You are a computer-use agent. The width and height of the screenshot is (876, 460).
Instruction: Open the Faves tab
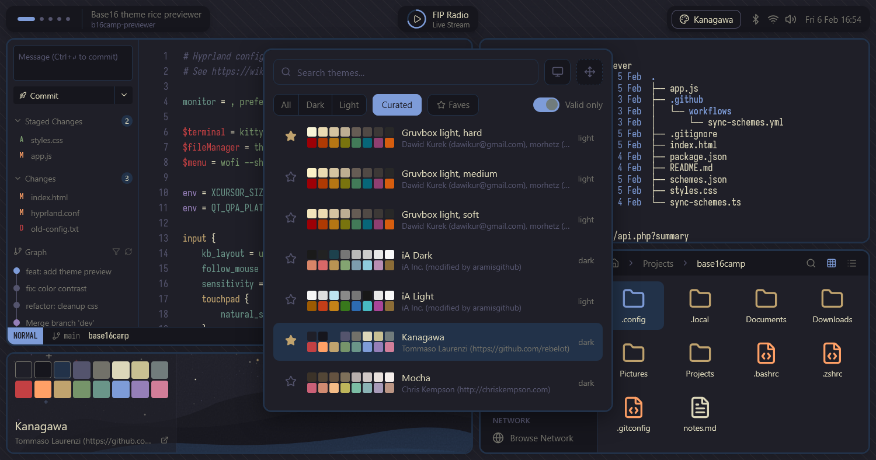[x=453, y=104]
